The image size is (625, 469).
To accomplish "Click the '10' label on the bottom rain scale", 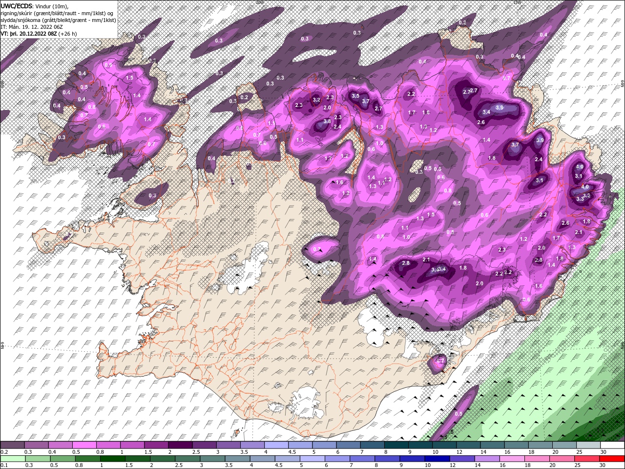I will pos(427,465).
